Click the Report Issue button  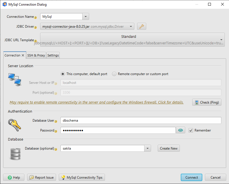(x=42, y=178)
